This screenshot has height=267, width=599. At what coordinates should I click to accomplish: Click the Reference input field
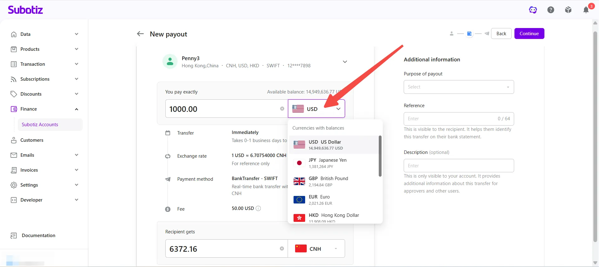459,119
